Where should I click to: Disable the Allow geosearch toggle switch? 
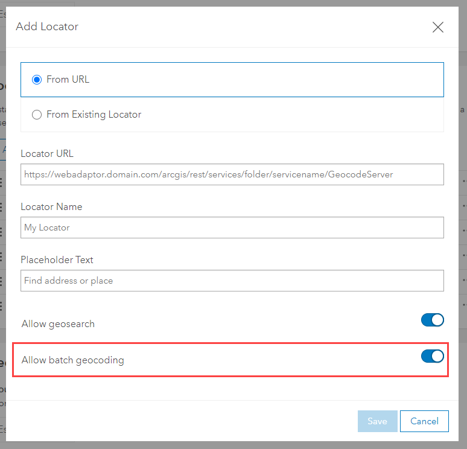(432, 320)
